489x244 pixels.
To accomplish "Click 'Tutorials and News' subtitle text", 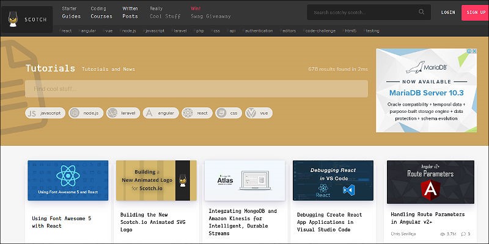I will [x=108, y=69].
